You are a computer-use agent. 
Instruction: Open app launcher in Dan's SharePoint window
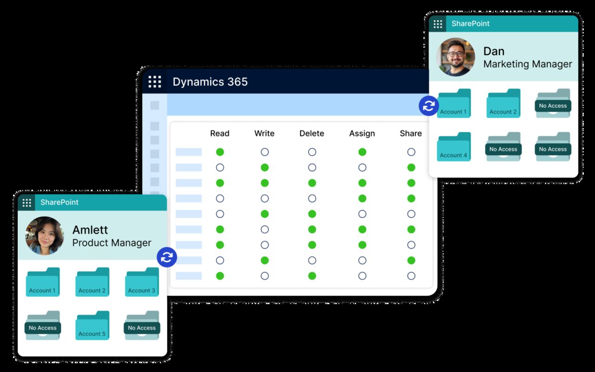point(437,24)
